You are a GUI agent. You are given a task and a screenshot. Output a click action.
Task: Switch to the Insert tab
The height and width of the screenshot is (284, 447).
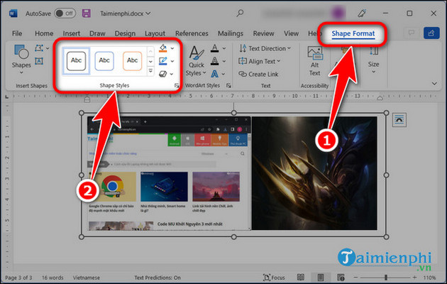(x=71, y=33)
